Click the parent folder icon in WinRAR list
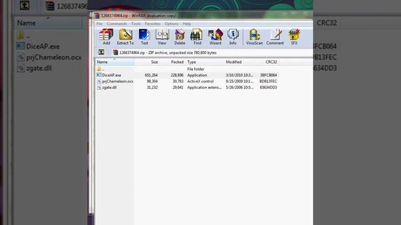The width and height of the screenshot is (401, 225). click(99, 69)
